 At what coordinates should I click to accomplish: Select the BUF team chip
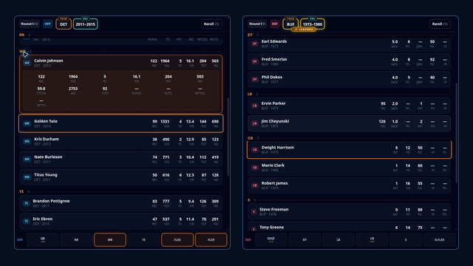pyautogui.click(x=290, y=24)
